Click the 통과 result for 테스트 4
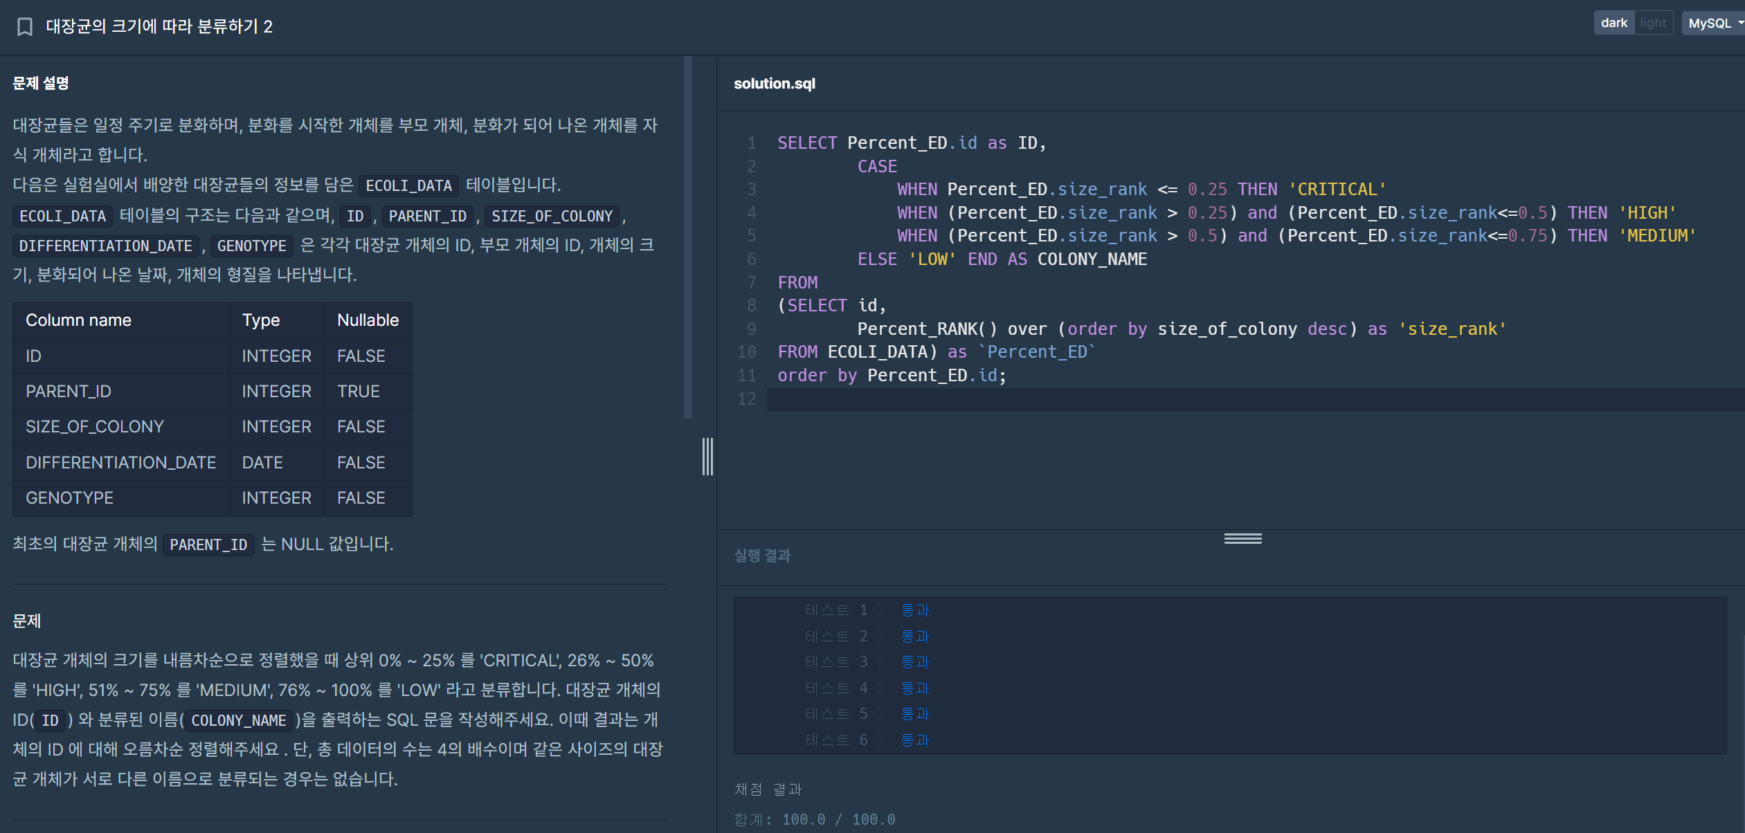 (914, 688)
